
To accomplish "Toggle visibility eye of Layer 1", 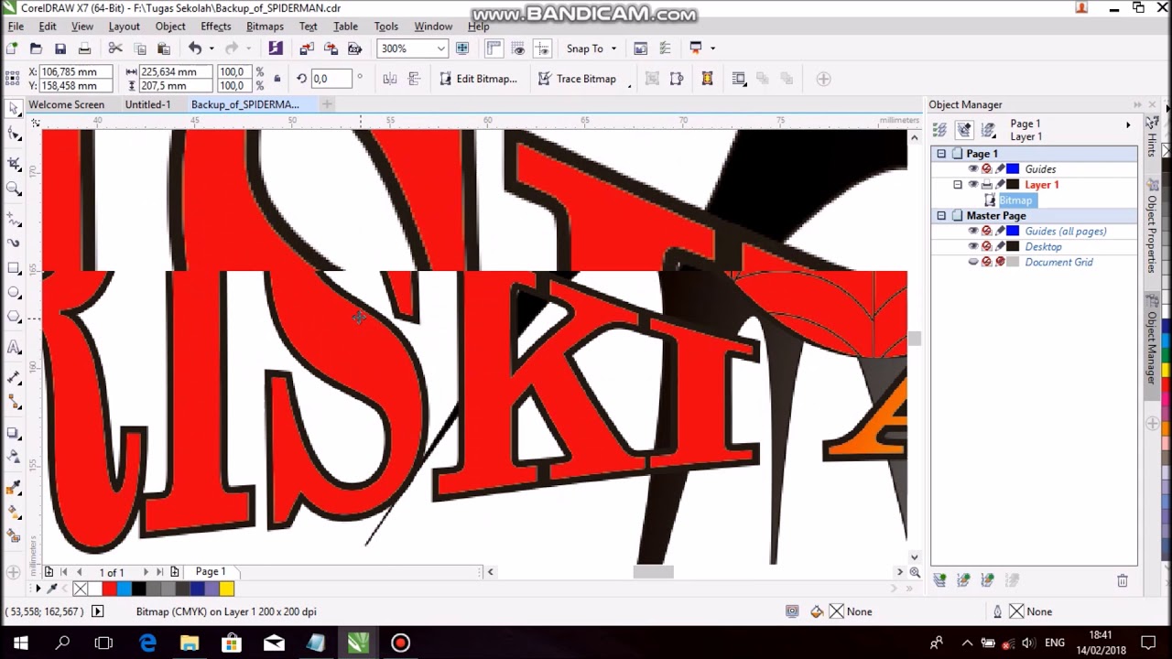I will tap(973, 185).
